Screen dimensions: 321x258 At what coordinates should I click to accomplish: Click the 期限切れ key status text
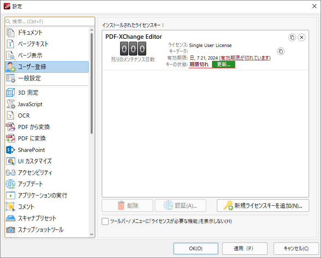[199, 64]
